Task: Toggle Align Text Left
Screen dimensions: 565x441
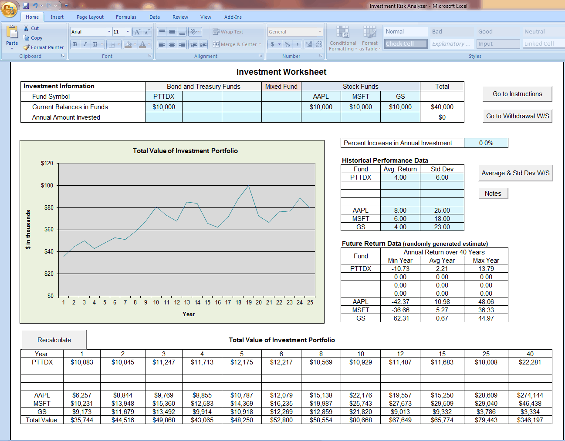Action: click(162, 44)
